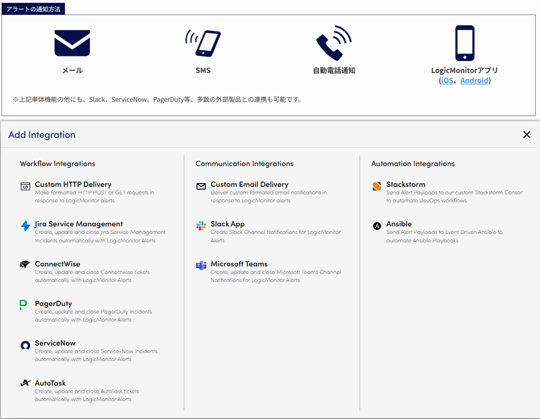Click the メール label
540x419 pixels.
click(72, 70)
